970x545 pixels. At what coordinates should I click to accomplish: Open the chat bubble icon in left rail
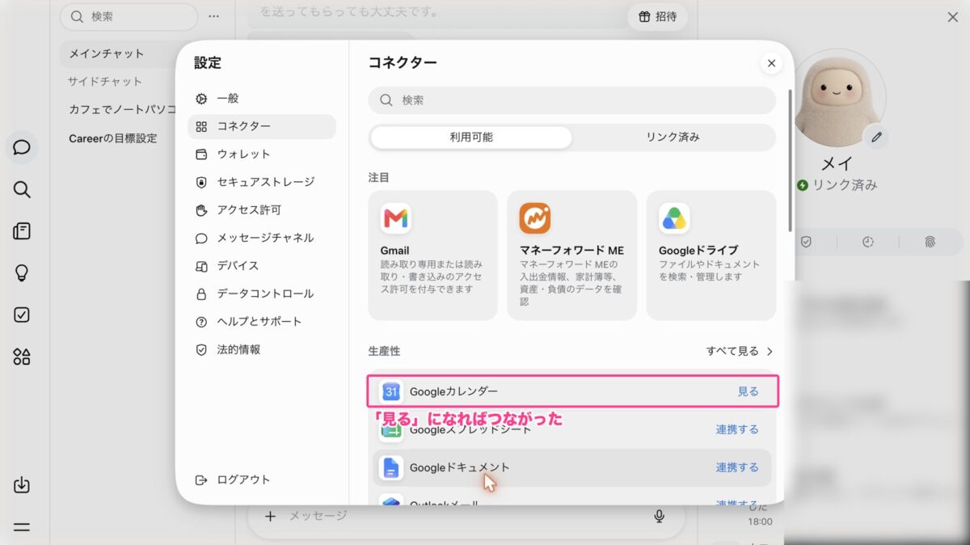coord(22,147)
